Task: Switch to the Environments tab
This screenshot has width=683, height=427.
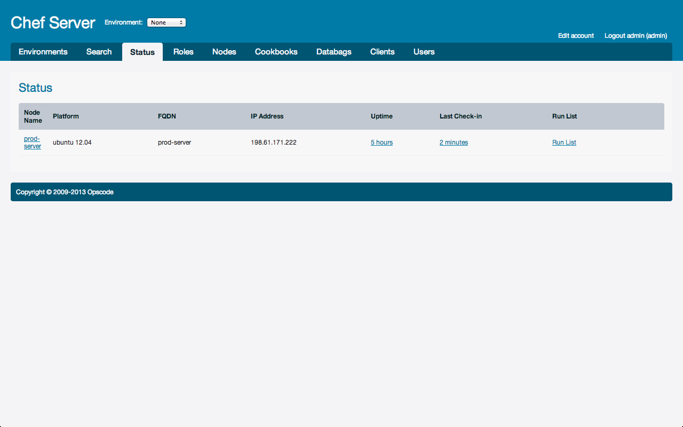Action: point(43,52)
